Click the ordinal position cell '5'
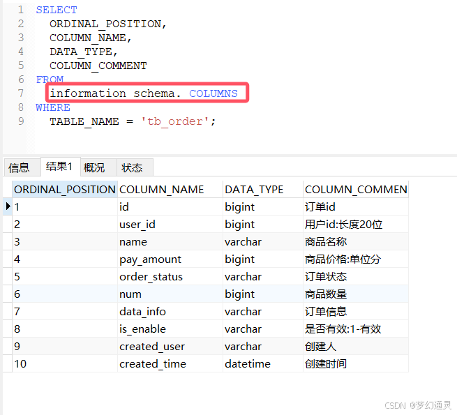The image size is (457, 415). pyautogui.click(x=65, y=277)
